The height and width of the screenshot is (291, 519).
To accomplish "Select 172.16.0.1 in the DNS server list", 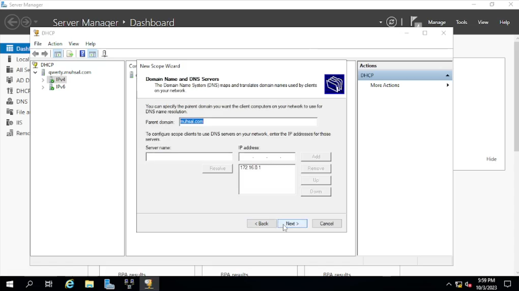I will tap(251, 168).
